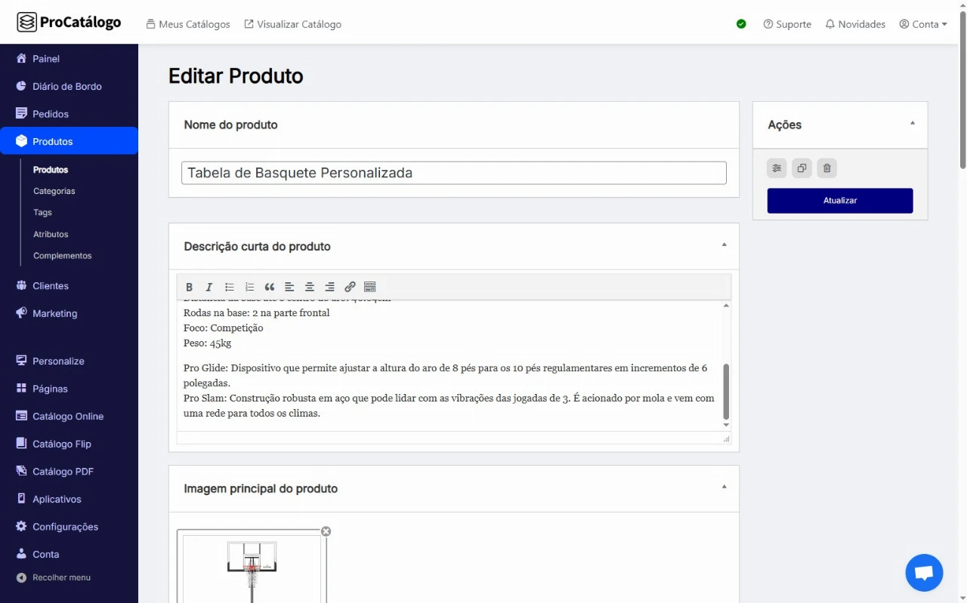The height and width of the screenshot is (603, 967).
Task: Click the description editor's scrollbar thumb
Action: [726, 391]
